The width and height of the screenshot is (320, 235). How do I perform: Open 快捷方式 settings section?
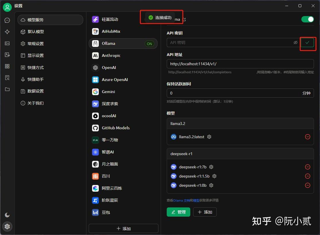tap(51, 68)
